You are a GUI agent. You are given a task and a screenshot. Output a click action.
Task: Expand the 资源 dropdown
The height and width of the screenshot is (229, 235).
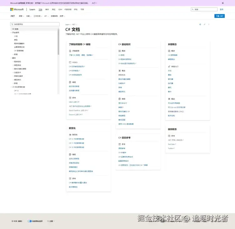click(62, 16)
